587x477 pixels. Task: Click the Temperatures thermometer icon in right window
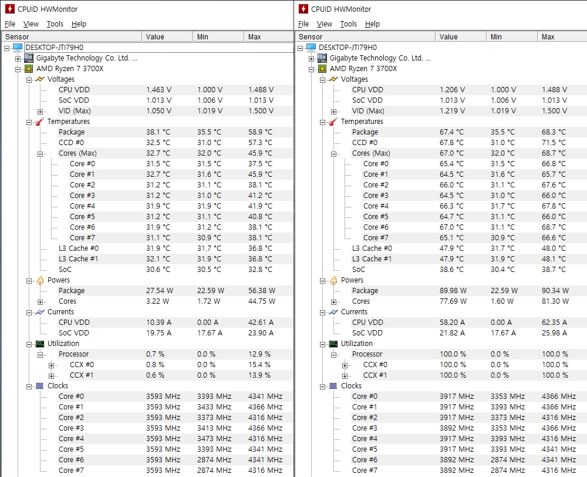point(333,122)
